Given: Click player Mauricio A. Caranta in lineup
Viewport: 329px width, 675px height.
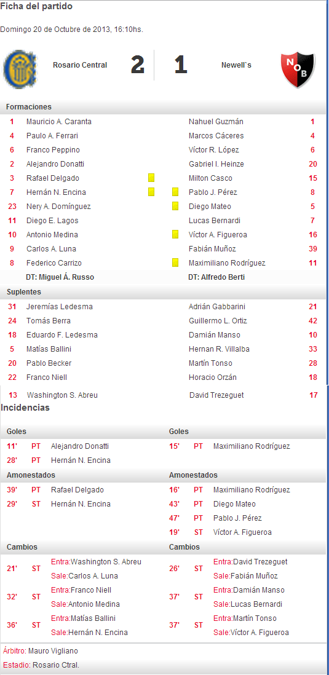Looking at the screenshot, I should (x=59, y=122).
